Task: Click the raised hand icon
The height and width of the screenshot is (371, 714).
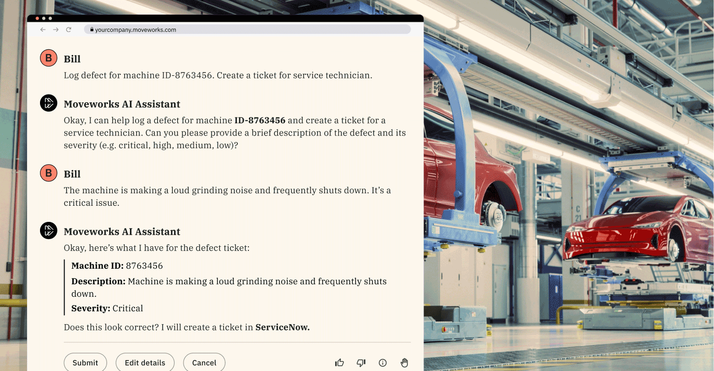Action: click(404, 363)
